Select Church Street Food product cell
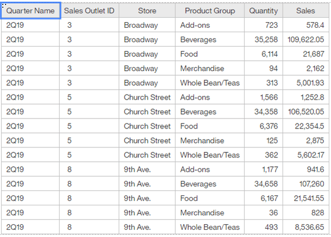The height and width of the screenshot is (237, 331). 210,126
